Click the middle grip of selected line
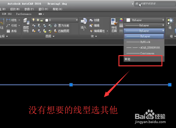This screenshot has width=176, height=128. 71,85
